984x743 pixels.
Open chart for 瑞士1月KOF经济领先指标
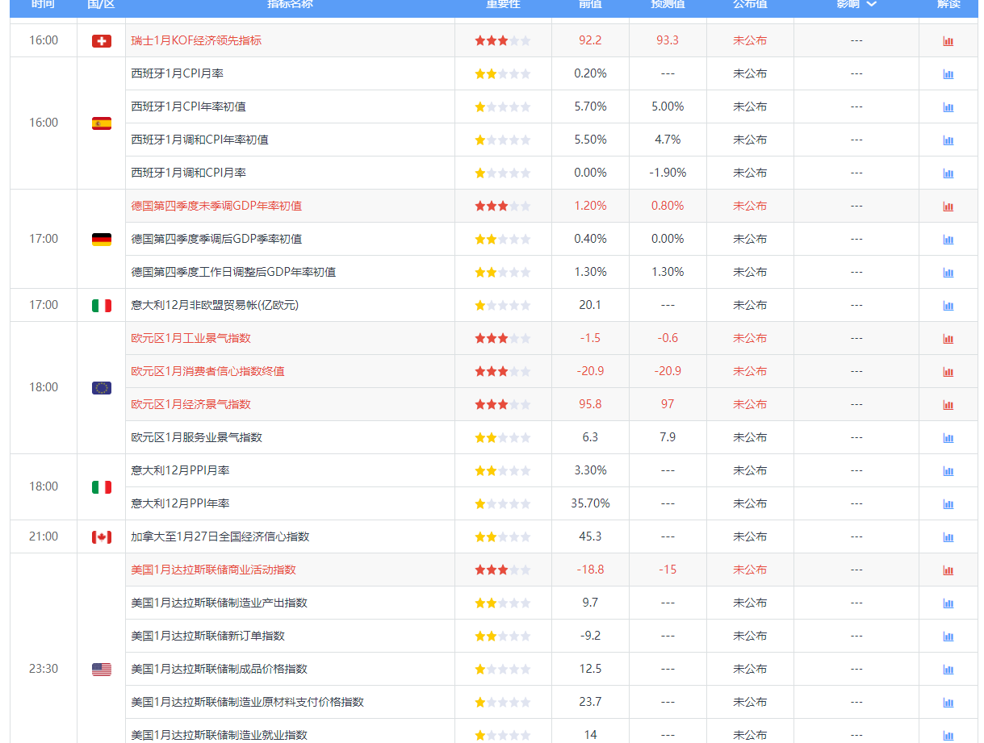tap(948, 41)
